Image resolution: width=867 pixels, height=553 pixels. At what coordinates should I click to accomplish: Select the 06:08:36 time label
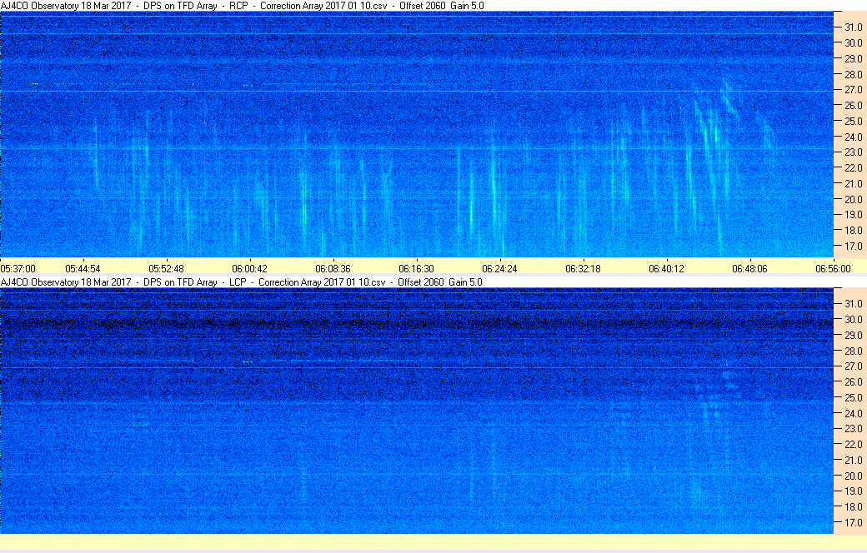point(333,269)
